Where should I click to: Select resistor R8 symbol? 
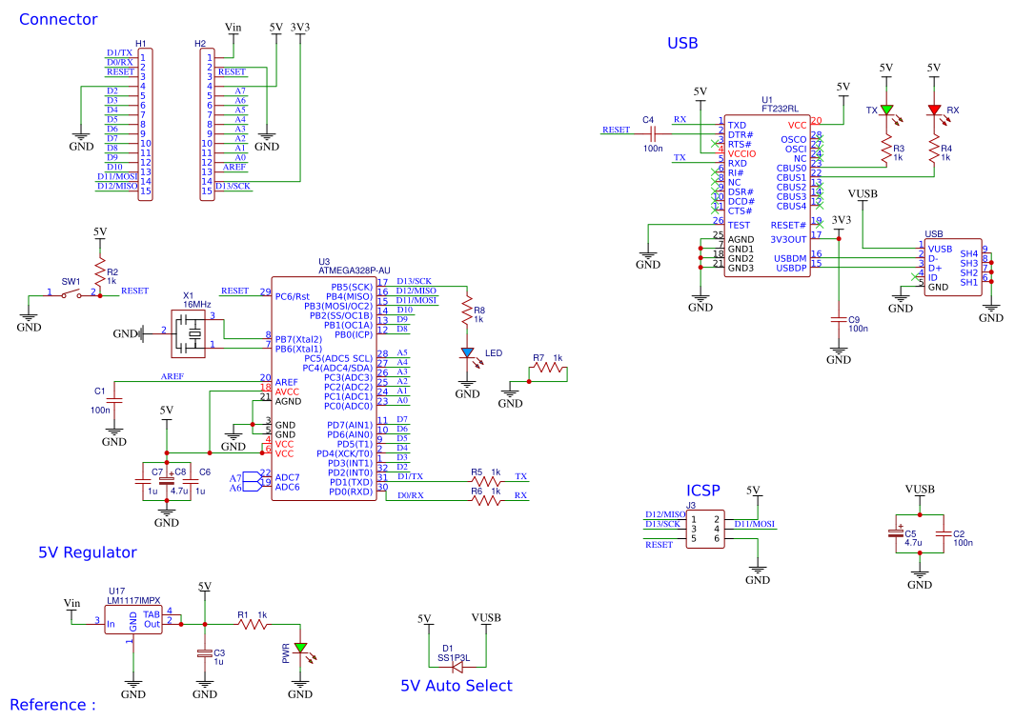467,311
